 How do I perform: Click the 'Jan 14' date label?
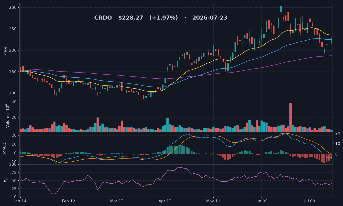pos(20,201)
